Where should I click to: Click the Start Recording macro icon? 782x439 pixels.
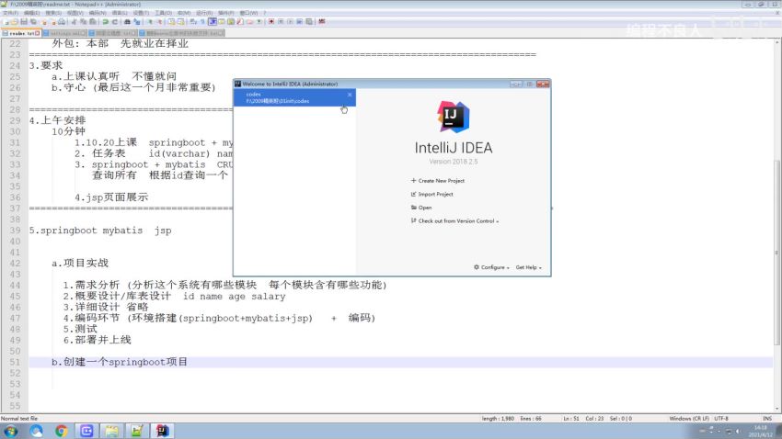tap(271, 22)
